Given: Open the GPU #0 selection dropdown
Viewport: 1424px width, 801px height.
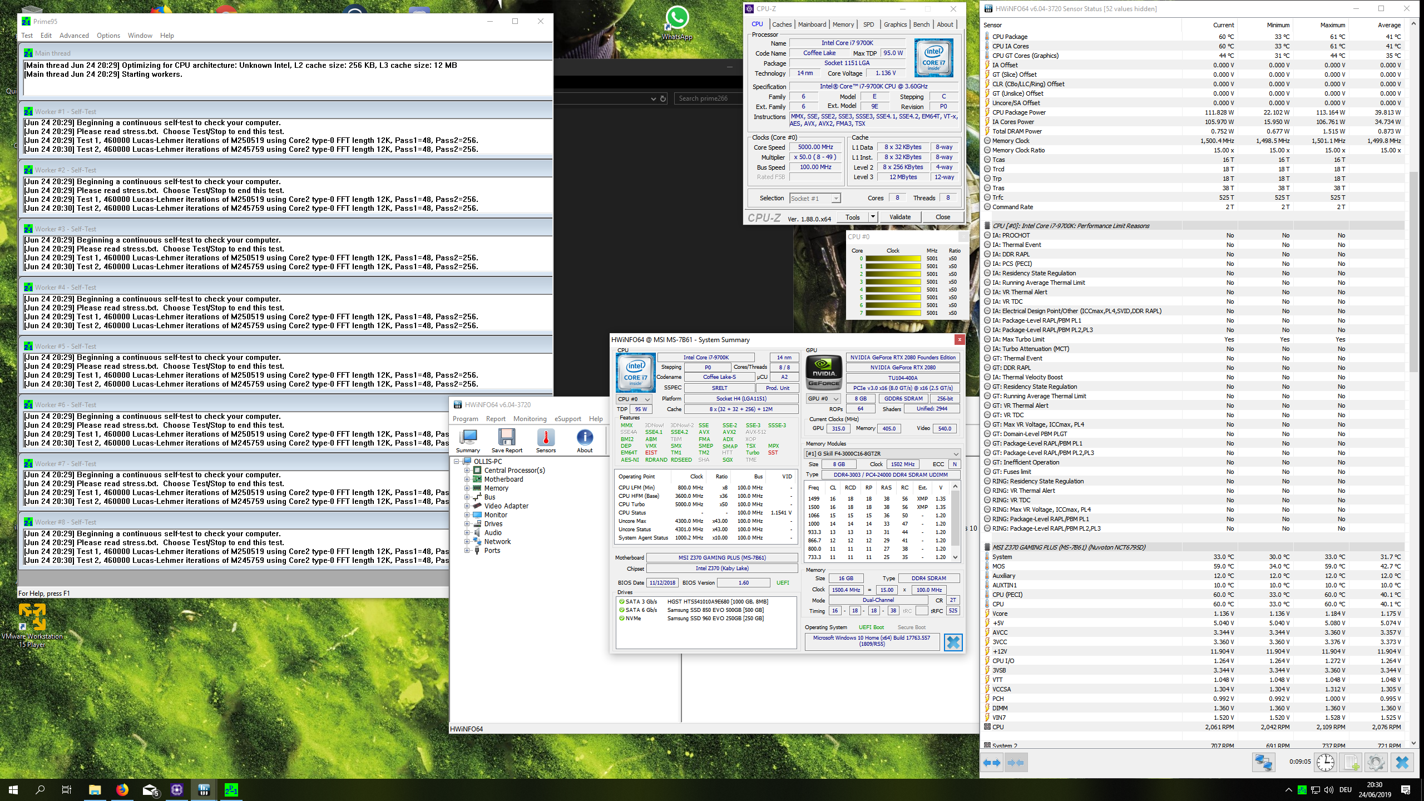Looking at the screenshot, I should coord(823,398).
